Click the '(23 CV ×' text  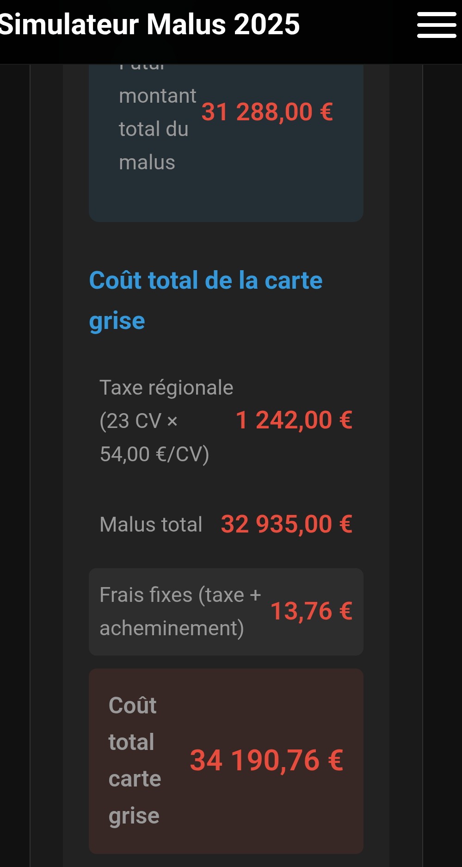[138, 421]
